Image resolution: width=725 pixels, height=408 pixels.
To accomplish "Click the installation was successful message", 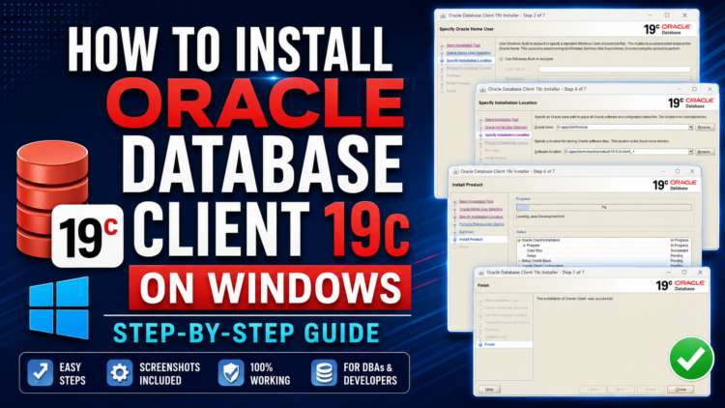I will pos(575,299).
